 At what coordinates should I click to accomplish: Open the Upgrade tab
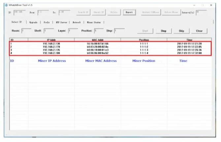coord(33,22)
